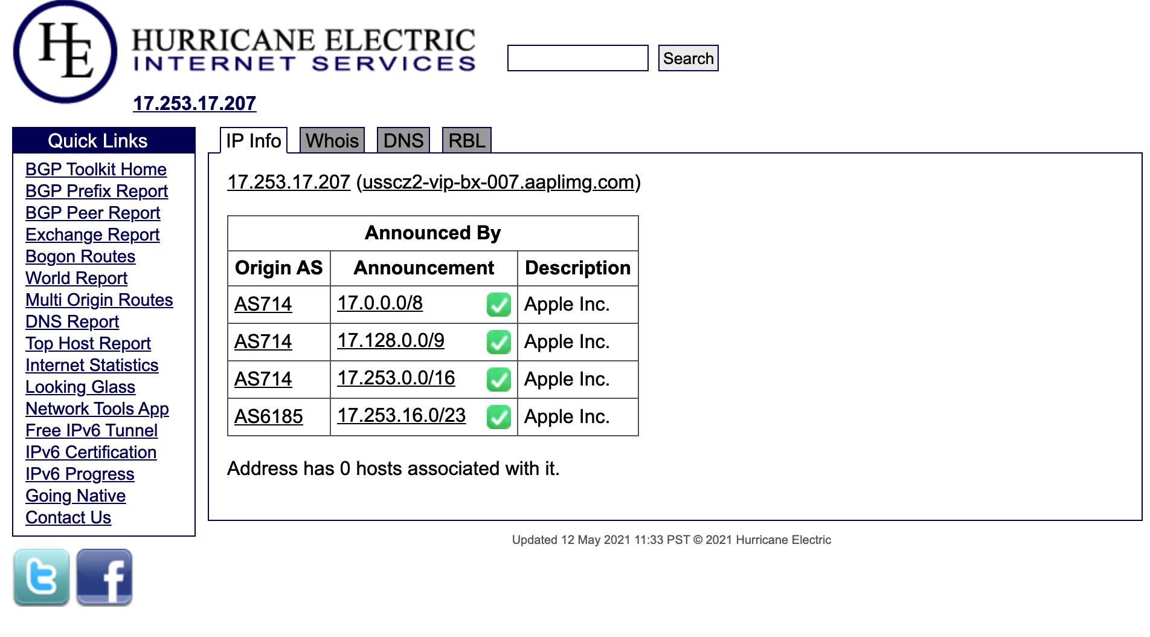The width and height of the screenshot is (1150, 637).
Task: Open IPv6 Certification link
Action: [x=91, y=452]
